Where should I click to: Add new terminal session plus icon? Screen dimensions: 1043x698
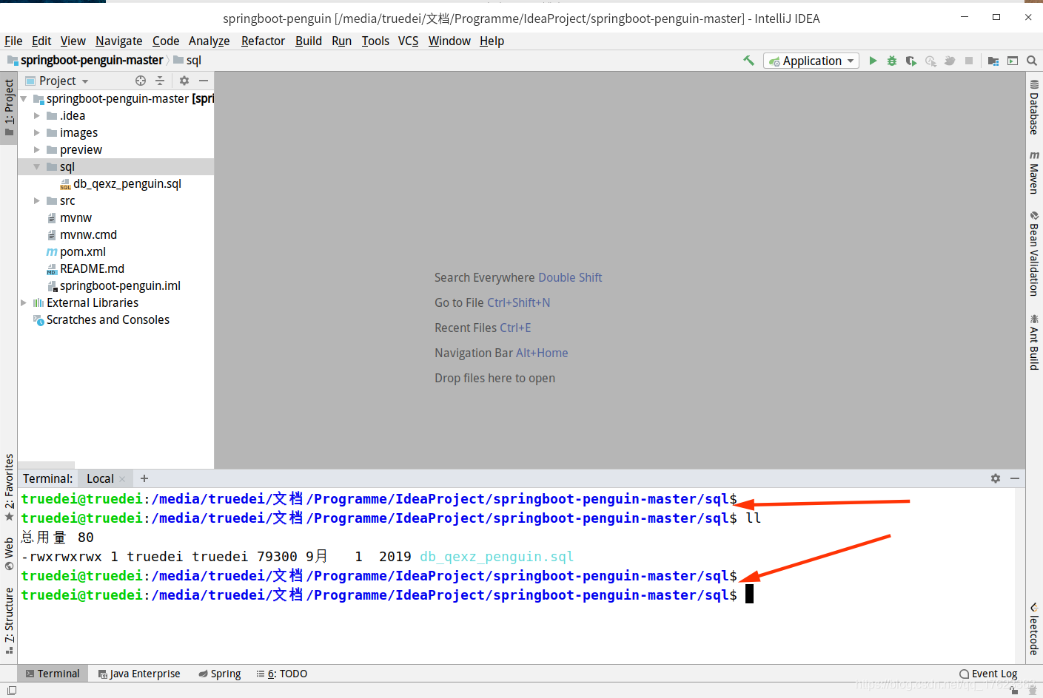[x=144, y=478]
